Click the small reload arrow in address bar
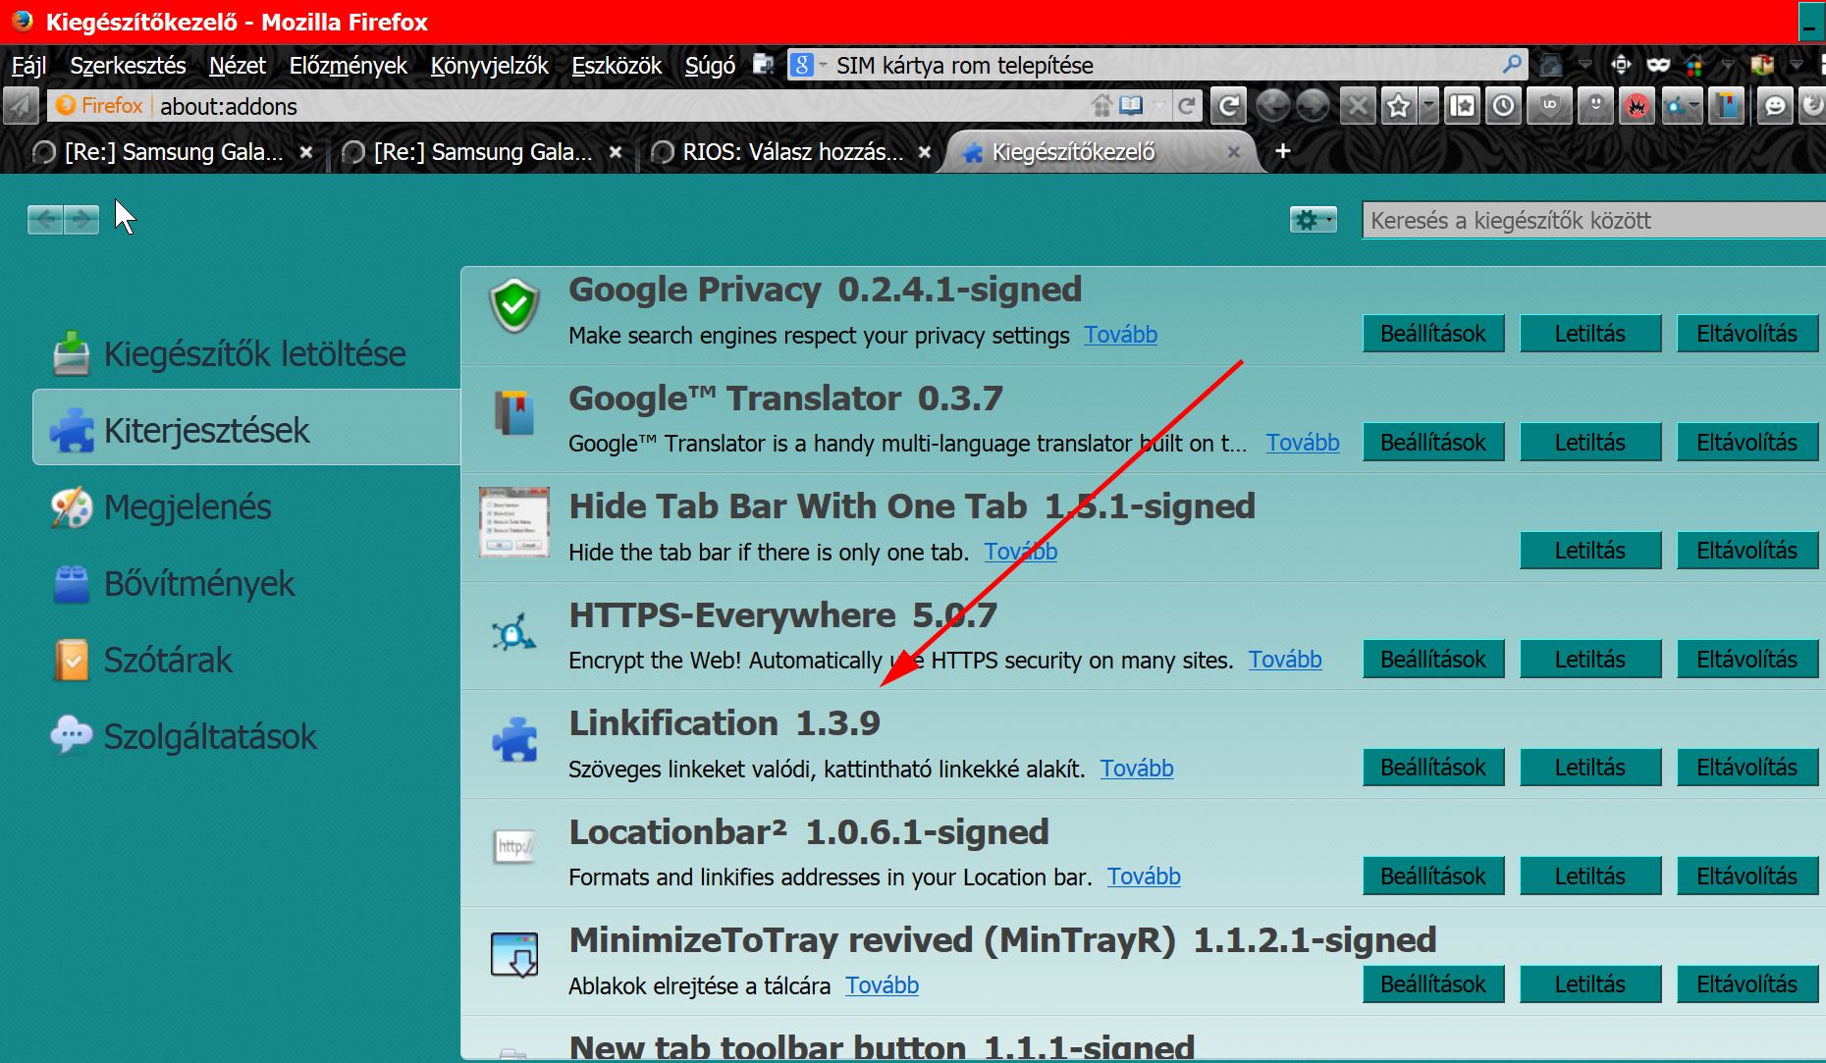 1187,105
